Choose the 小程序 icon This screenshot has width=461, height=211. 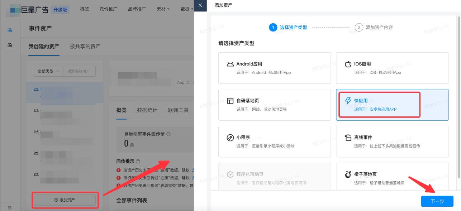pos(230,138)
